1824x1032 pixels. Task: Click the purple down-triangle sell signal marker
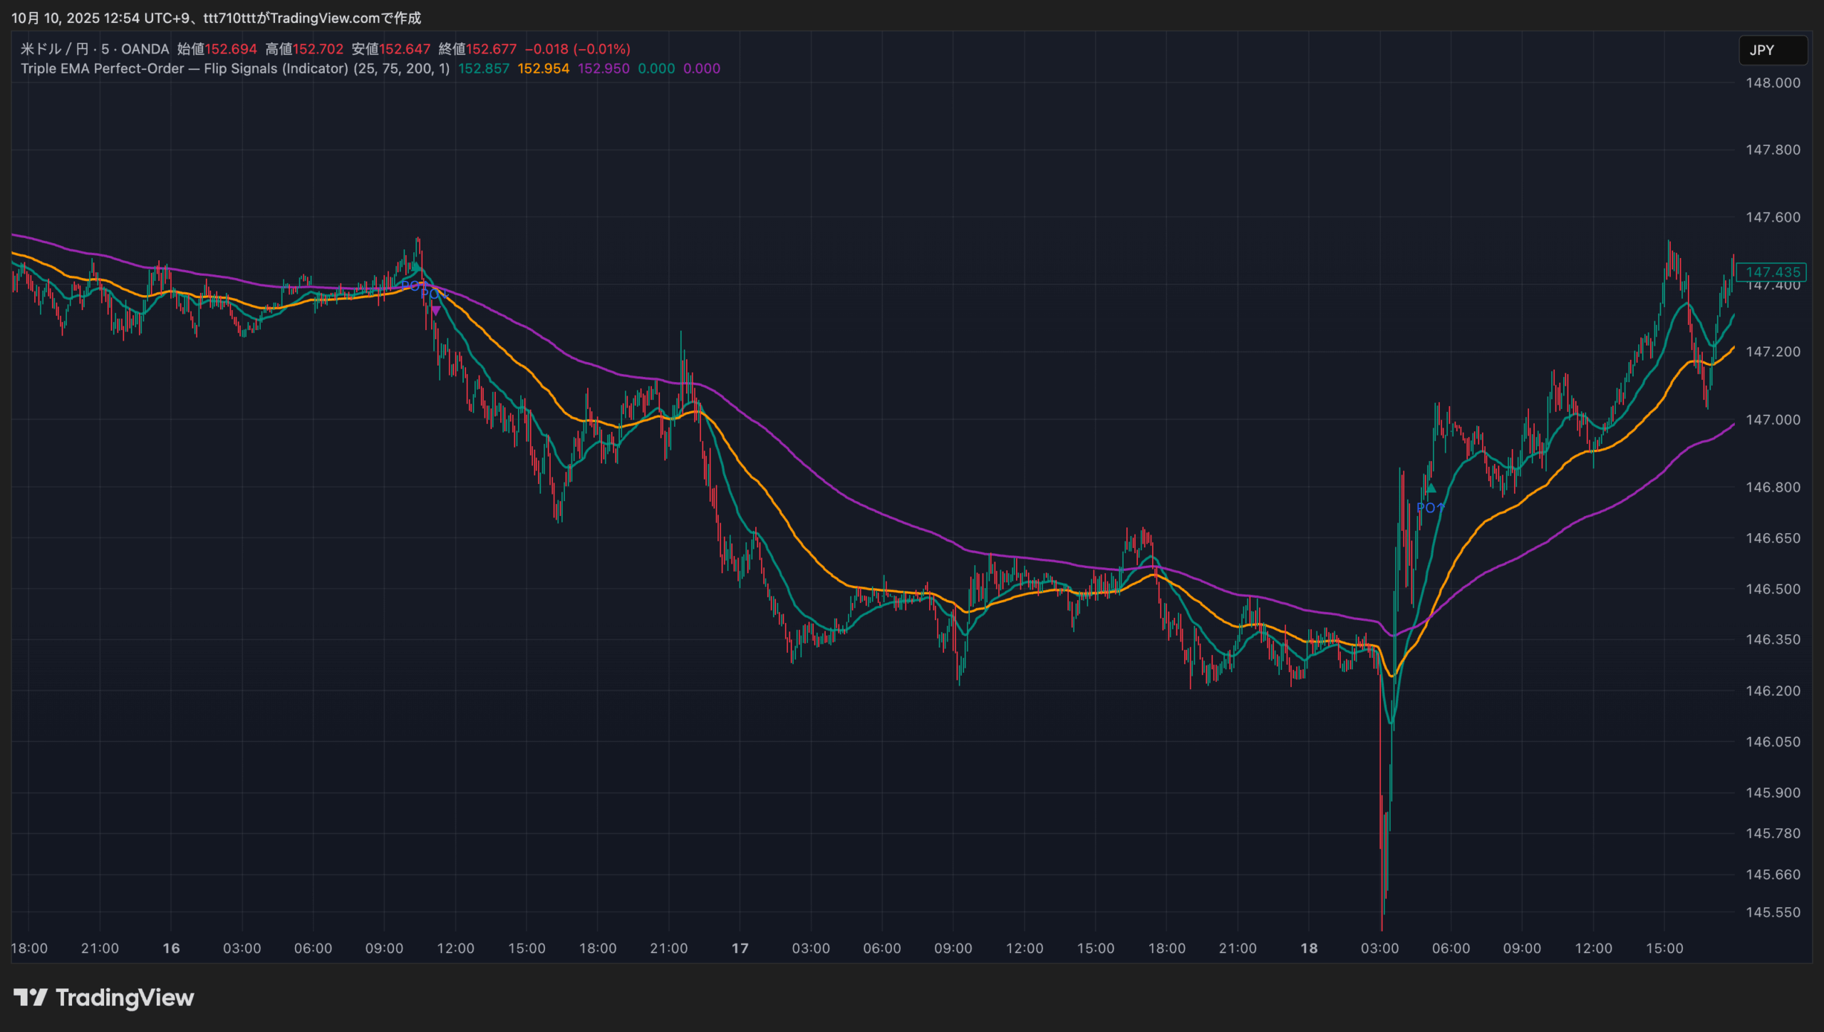tap(435, 311)
